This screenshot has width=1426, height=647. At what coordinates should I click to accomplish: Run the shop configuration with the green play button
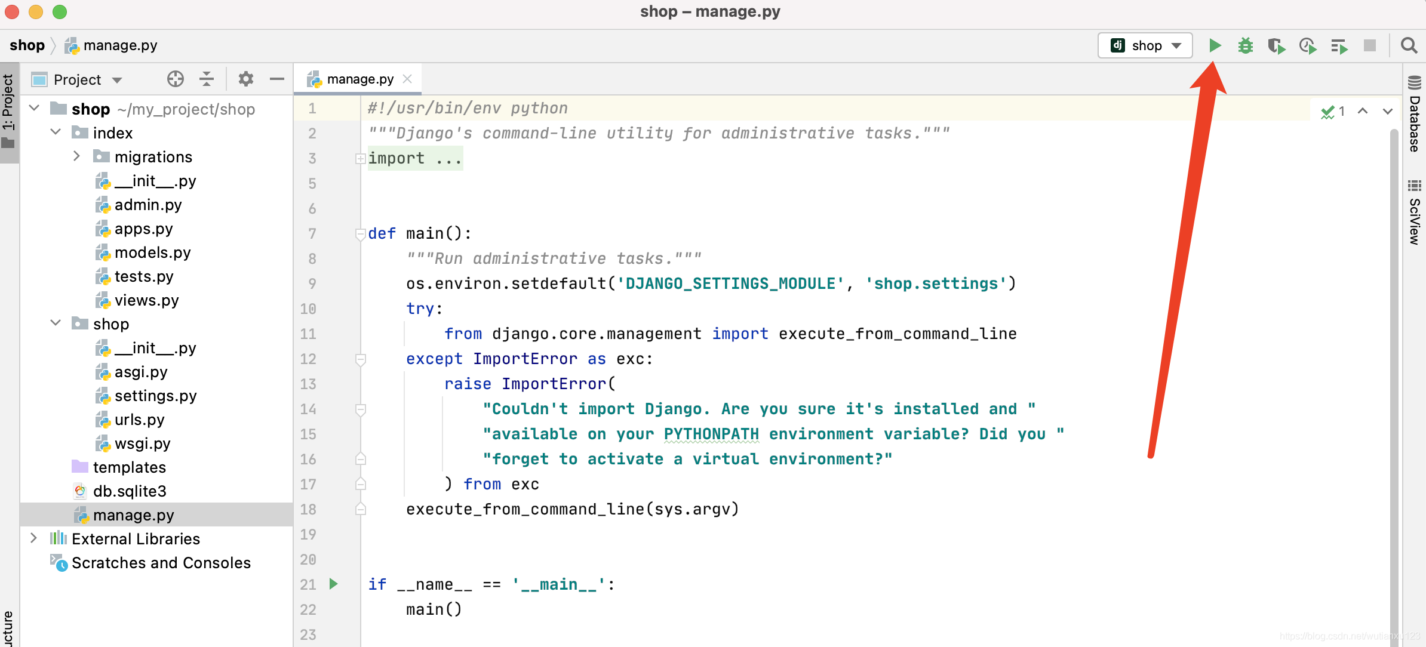point(1215,45)
